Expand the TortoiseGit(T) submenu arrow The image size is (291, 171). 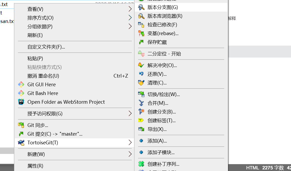pyautogui.click(x=130, y=142)
